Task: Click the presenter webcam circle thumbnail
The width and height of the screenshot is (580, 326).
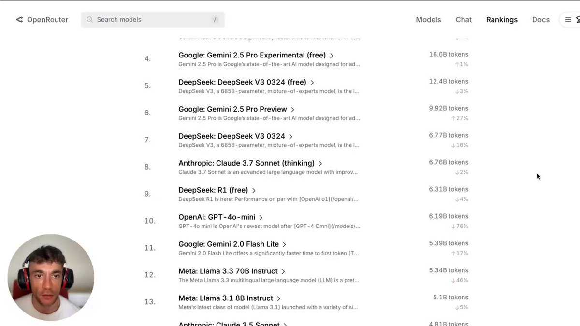Action: [51, 278]
